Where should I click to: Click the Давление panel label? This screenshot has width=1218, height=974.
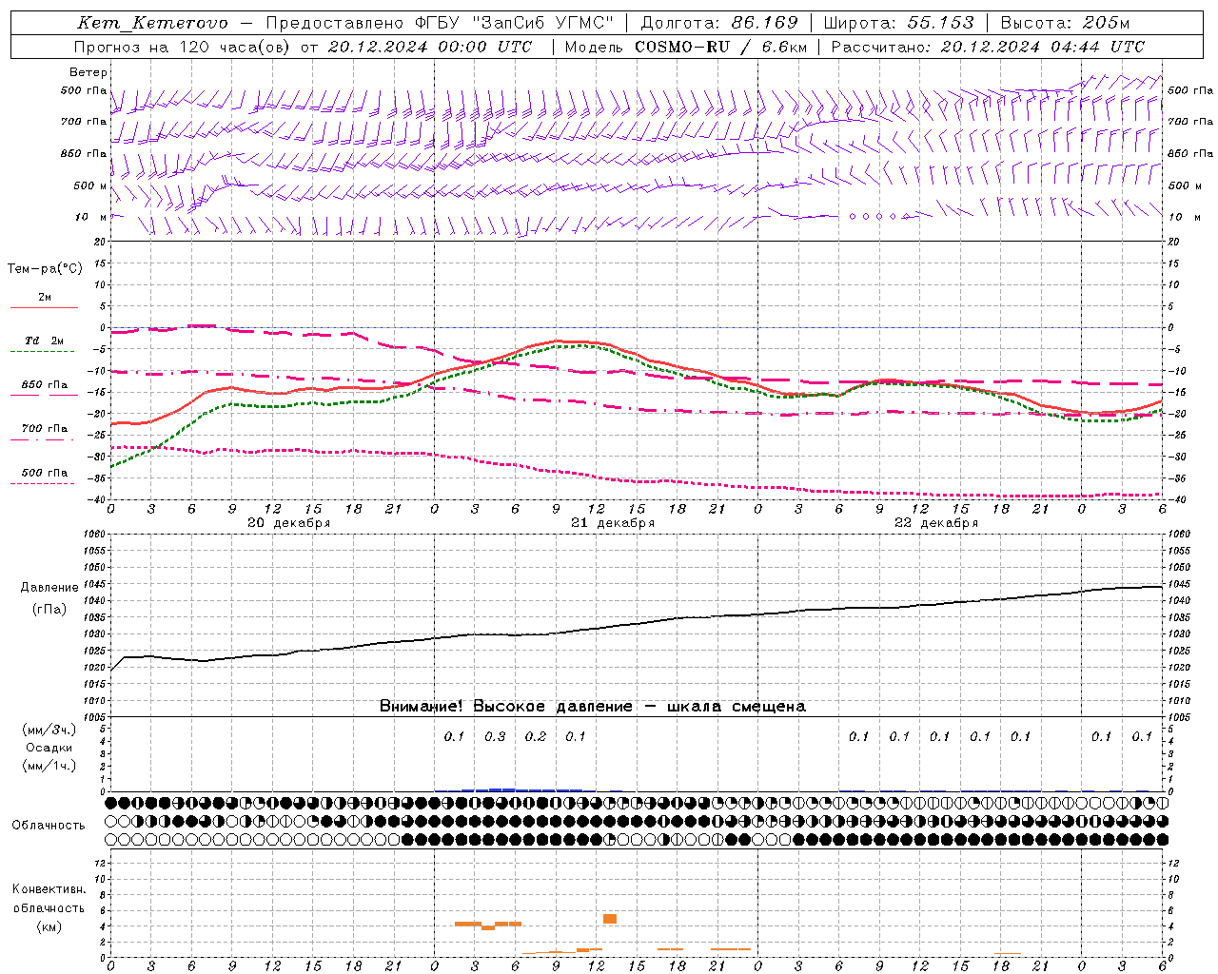(x=49, y=588)
